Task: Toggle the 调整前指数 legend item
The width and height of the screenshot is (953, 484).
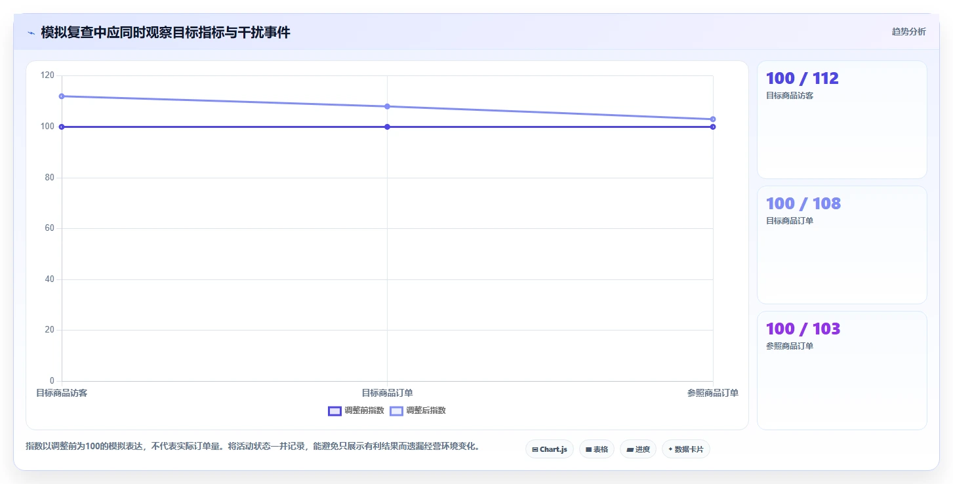Action: pos(356,411)
